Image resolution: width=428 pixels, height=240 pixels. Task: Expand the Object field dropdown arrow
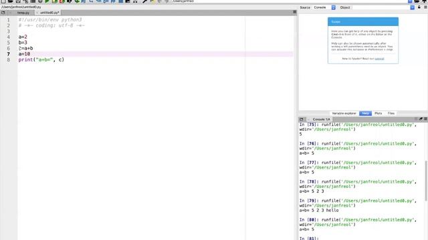412,7
